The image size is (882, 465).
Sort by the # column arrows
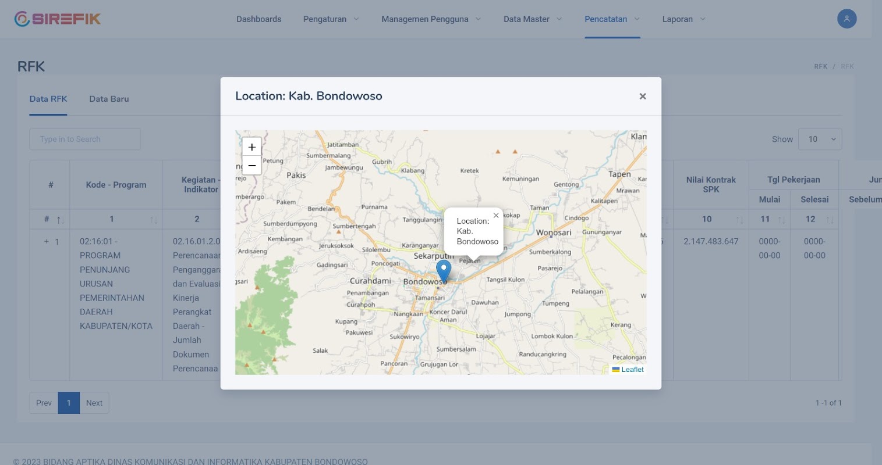pyautogui.click(x=60, y=220)
